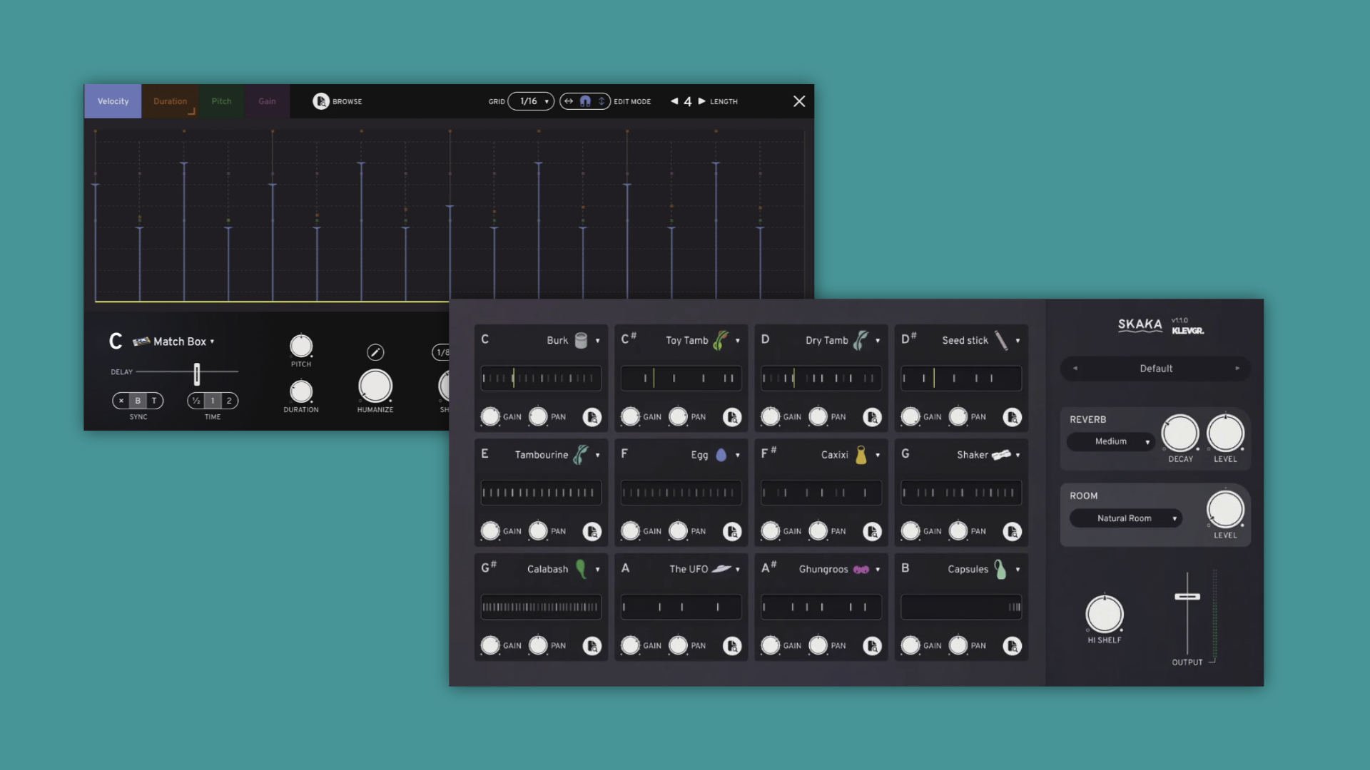The image size is (1370, 770).
Task: Open the pattern browser for Capsules slot
Action: click(x=1012, y=646)
